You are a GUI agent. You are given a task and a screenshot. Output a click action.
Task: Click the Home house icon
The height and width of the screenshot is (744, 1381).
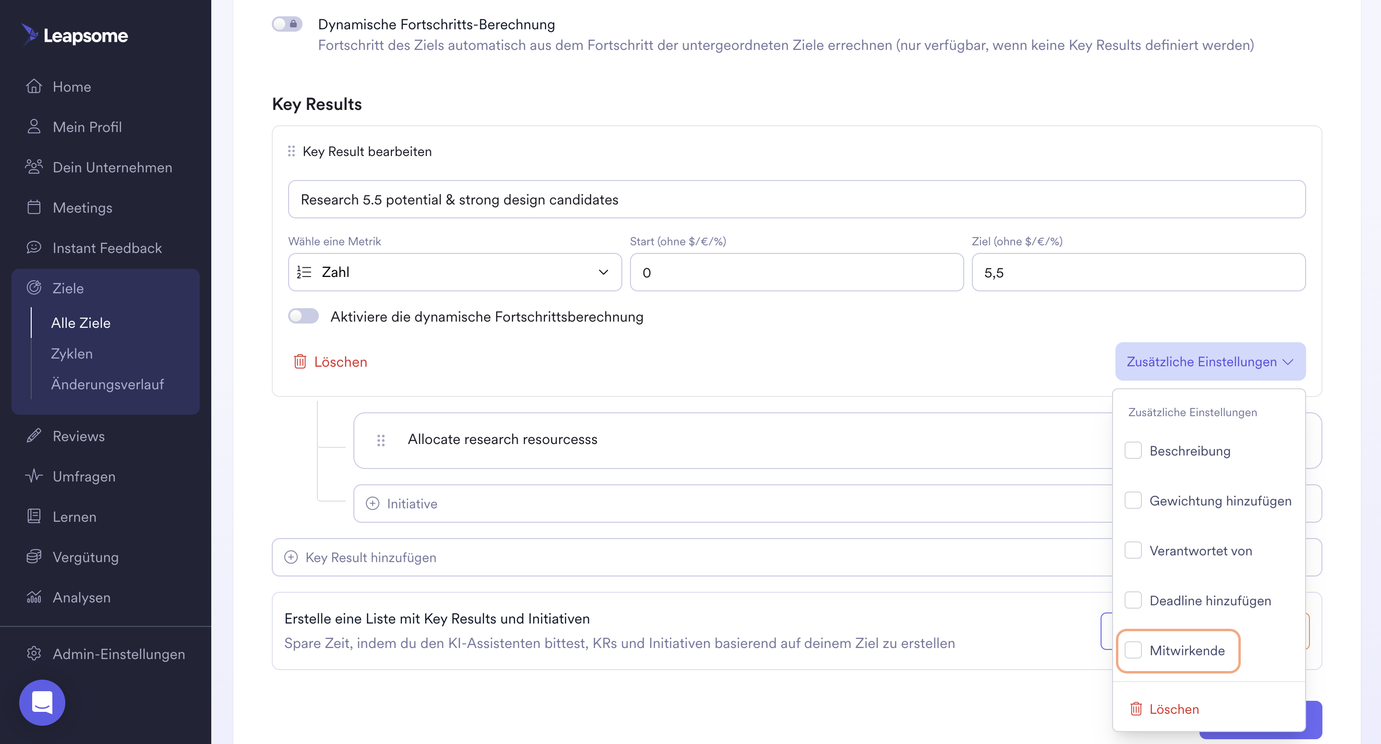(34, 86)
